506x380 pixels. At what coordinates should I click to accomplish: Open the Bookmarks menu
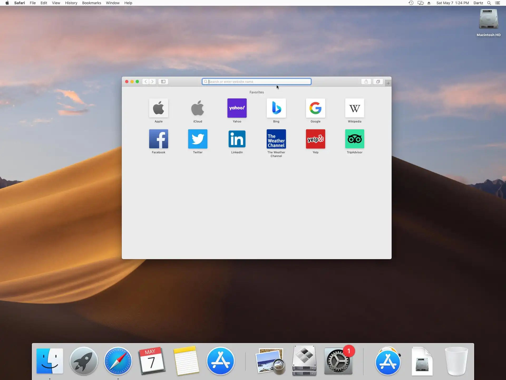point(91,3)
